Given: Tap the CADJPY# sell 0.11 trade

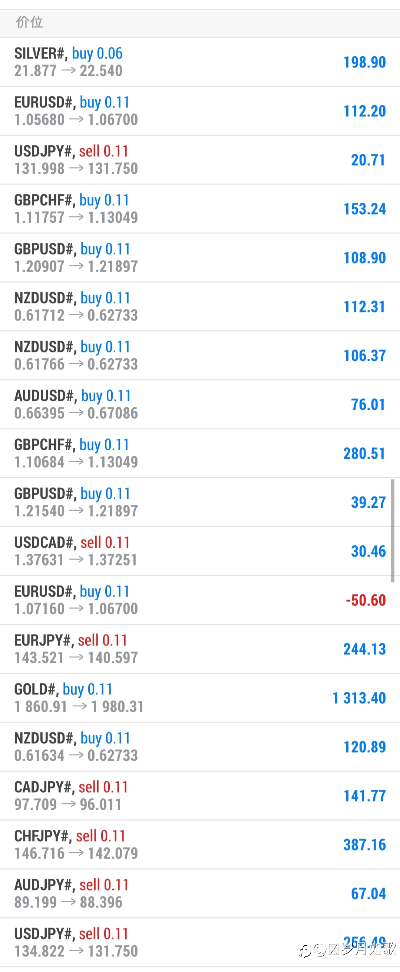Looking at the screenshot, I should (x=200, y=796).
